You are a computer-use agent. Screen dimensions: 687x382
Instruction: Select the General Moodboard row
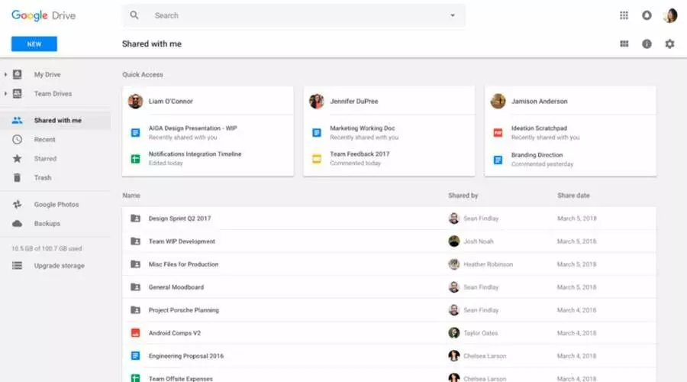pos(389,286)
